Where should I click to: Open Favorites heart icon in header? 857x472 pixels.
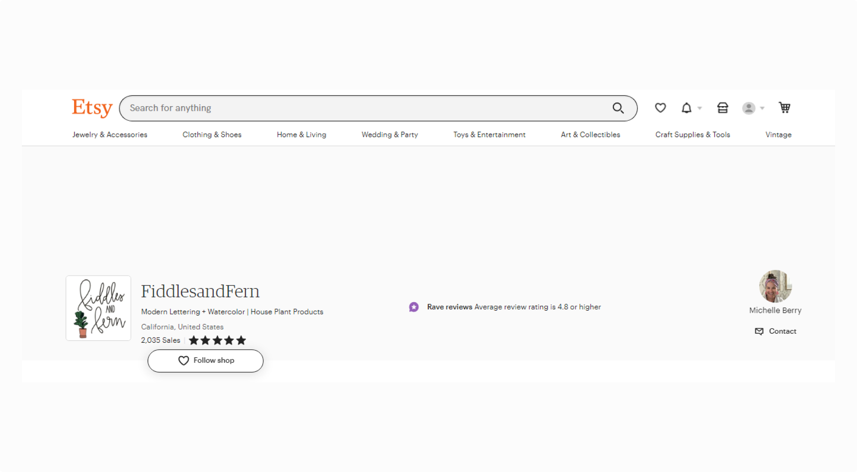tap(660, 108)
